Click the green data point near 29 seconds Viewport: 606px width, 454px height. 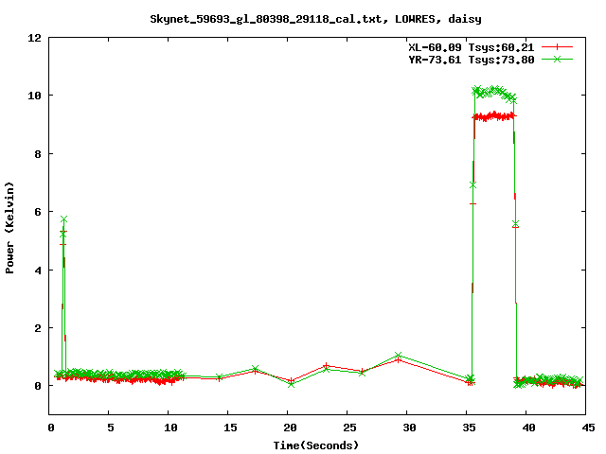click(x=399, y=355)
